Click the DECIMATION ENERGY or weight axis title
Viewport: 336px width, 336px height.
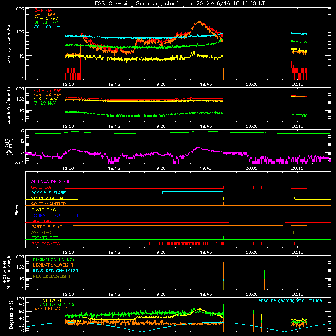6,273
